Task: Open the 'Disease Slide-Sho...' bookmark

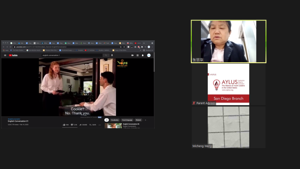Action: click(50, 50)
